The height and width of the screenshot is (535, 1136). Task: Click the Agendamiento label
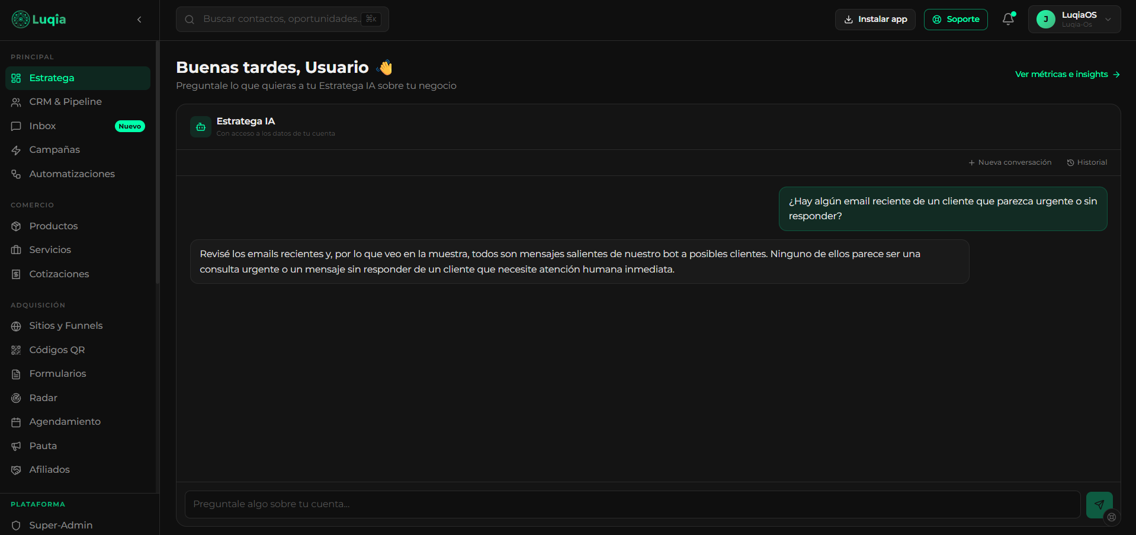pos(65,422)
